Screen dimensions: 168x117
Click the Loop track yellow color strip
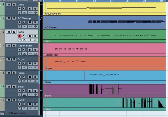tap(39, 9)
